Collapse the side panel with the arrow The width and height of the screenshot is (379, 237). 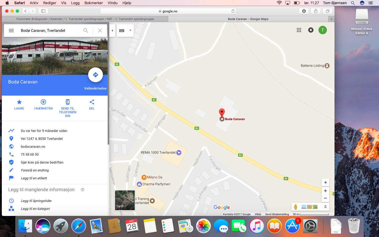click(112, 31)
